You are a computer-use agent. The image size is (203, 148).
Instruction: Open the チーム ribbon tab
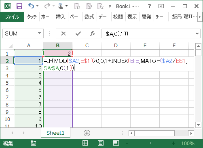click(x=159, y=17)
